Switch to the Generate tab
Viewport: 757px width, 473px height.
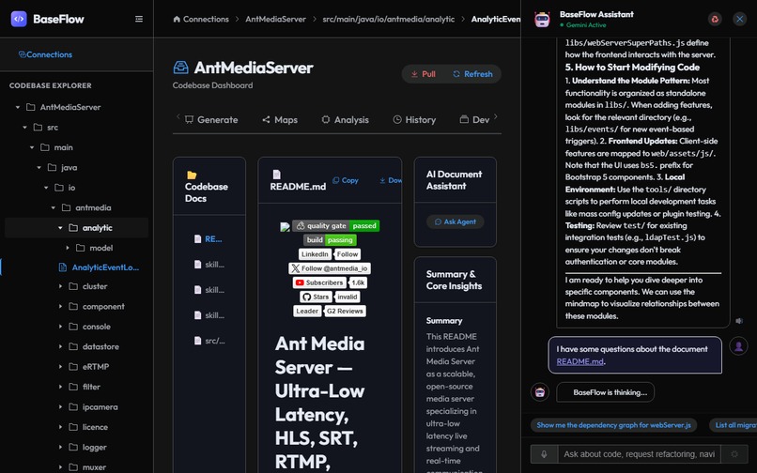pos(211,120)
